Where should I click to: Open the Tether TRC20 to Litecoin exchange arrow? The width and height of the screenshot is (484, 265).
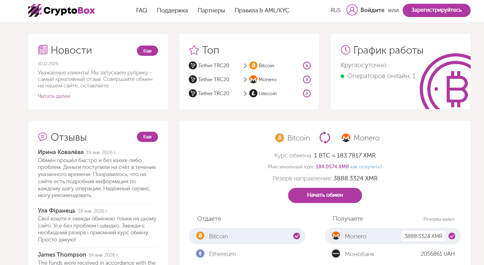click(x=307, y=93)
